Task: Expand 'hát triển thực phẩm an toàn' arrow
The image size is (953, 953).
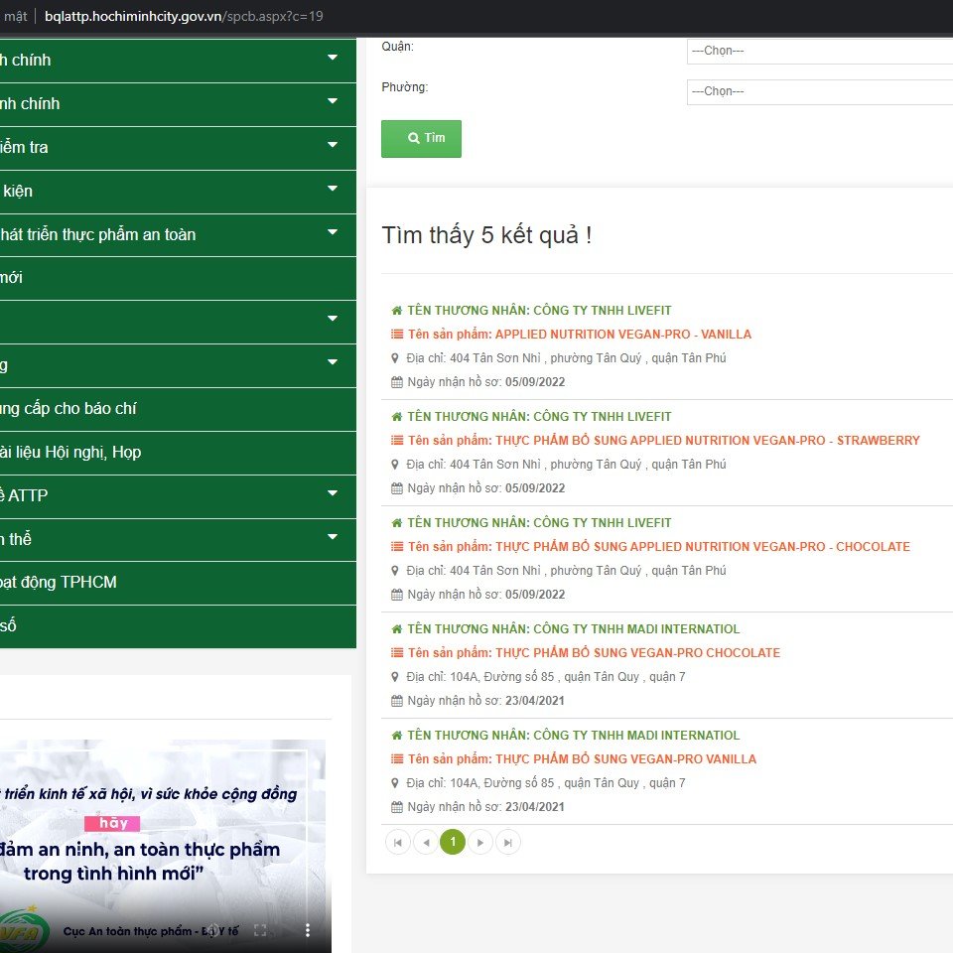Action: tap(333, 232)
